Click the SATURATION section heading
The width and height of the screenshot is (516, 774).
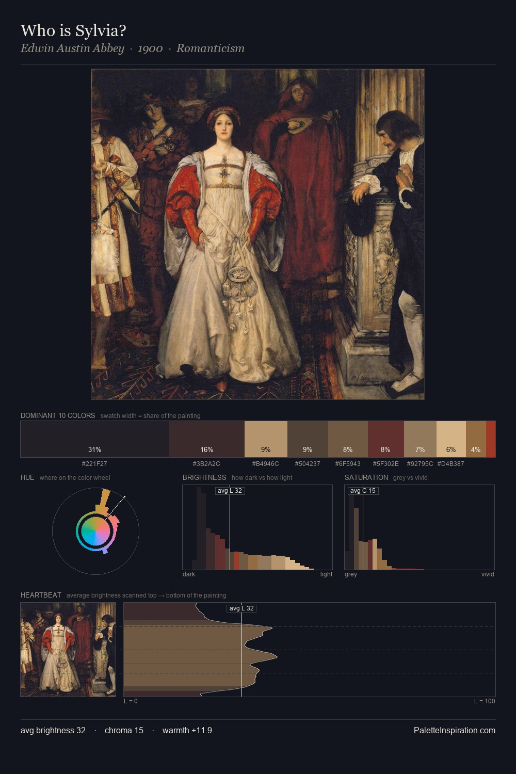366,477
